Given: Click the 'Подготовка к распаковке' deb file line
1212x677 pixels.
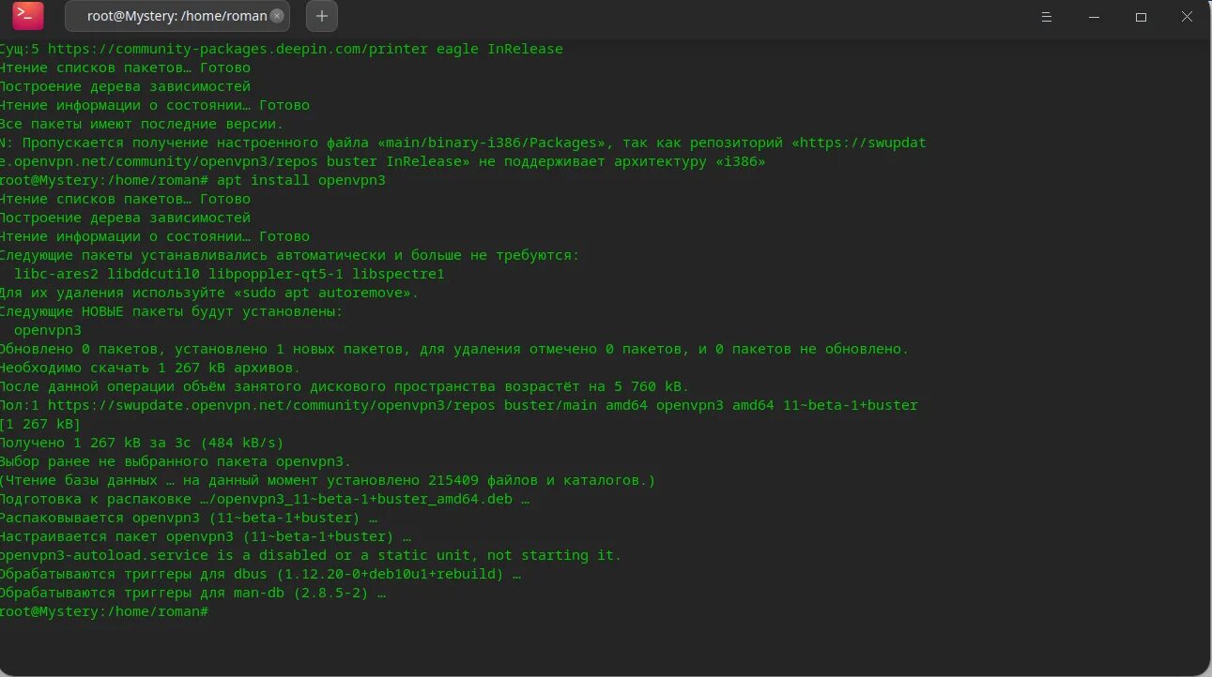Looking at the screenshot, I should (265, 499).
